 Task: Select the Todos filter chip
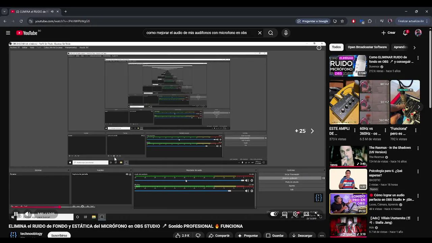point(336,47)
